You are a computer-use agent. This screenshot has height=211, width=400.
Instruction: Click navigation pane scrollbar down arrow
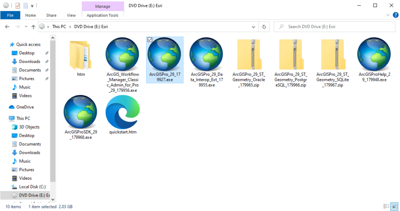pyautogui.click(x=53, y=200)
